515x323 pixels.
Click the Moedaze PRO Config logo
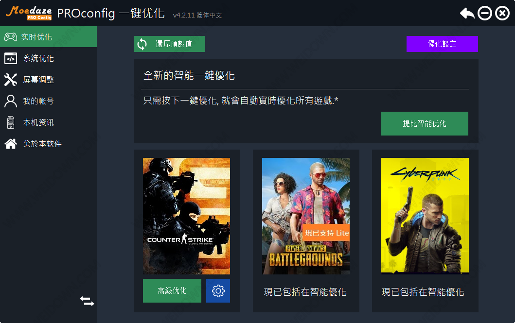(29, 13)
